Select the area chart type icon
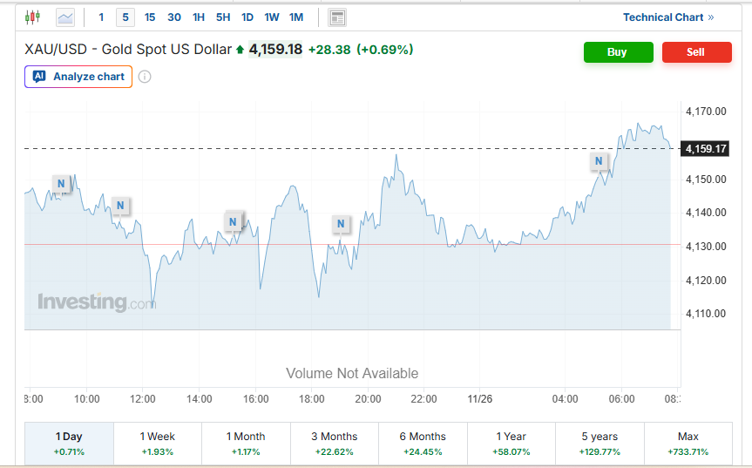This screenshot has height=468, width=752. (65, 17)
